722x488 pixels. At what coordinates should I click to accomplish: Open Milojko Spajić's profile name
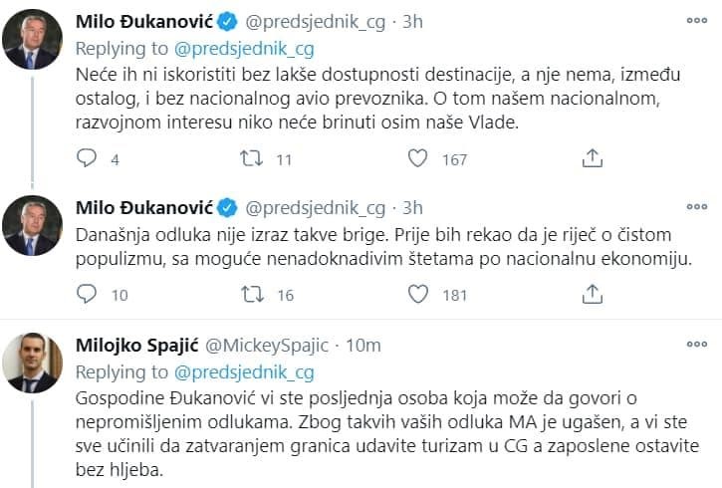click(x=135, y=345)
